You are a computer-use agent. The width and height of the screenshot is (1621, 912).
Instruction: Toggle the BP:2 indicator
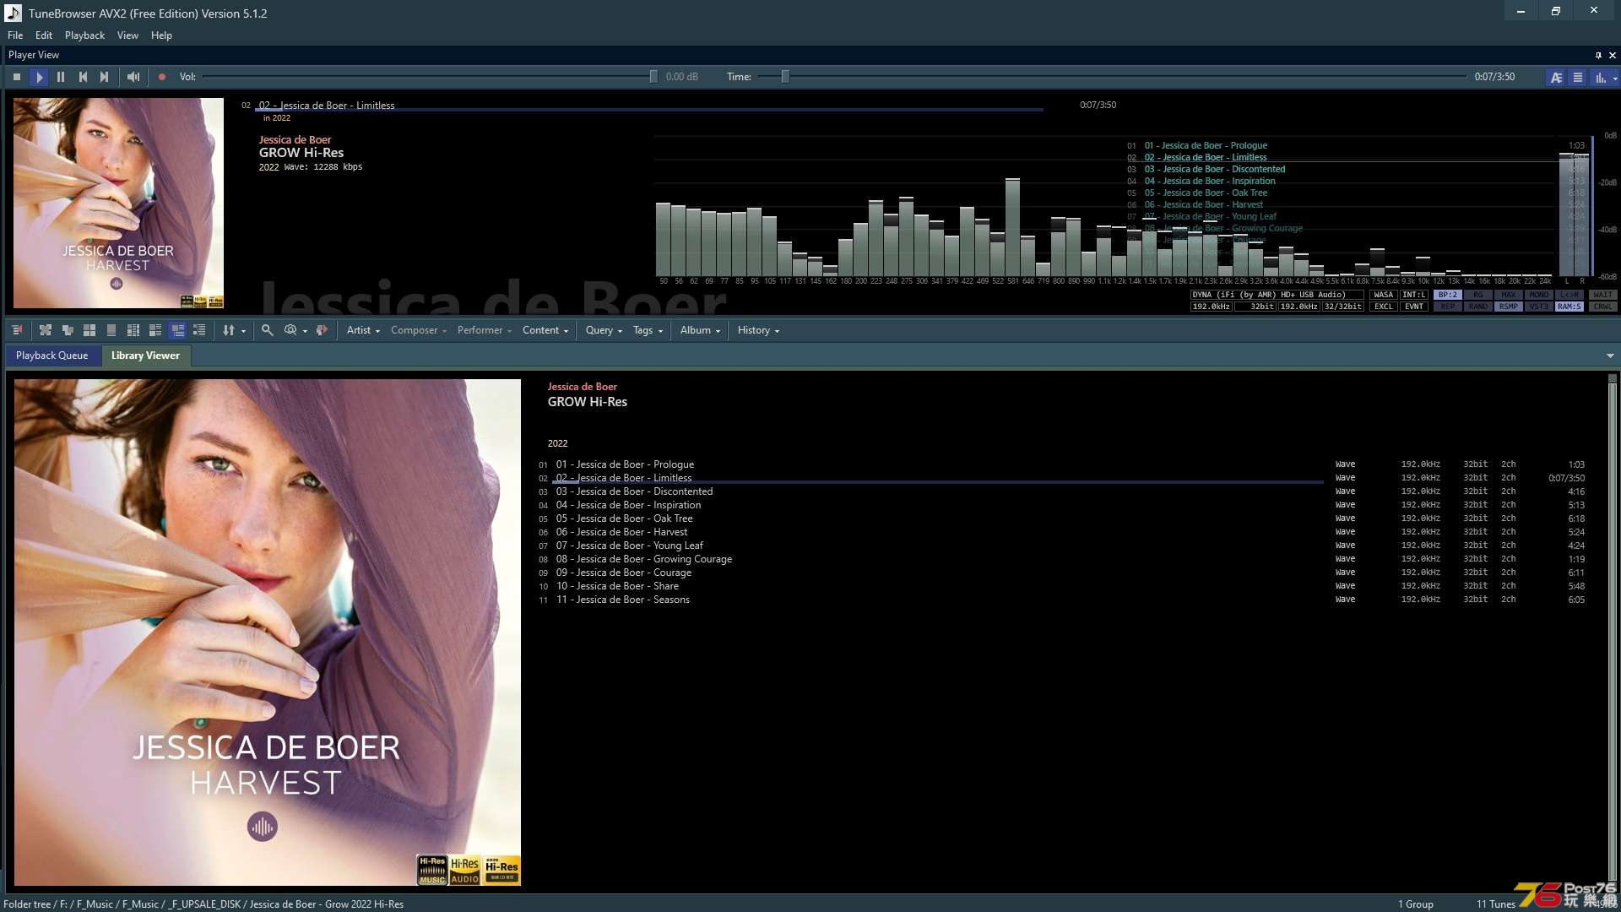coord(1448,295)
